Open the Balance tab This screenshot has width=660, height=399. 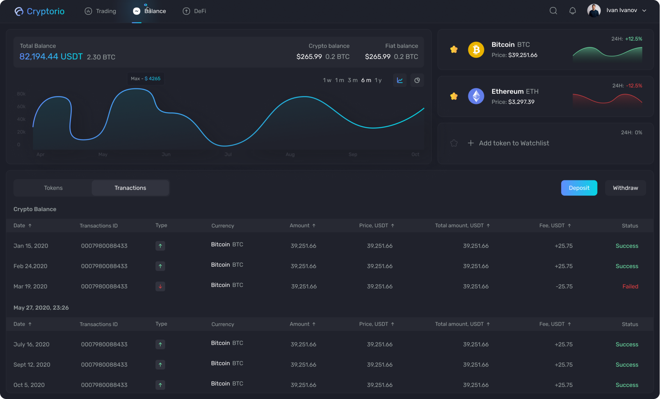(x=149, y=11)
